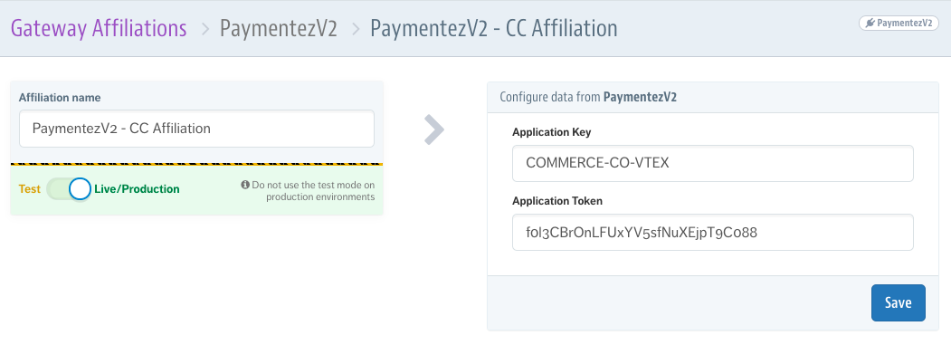Click the Application Key label
Viewport: 951px width, 345px height.
point(551,132)
